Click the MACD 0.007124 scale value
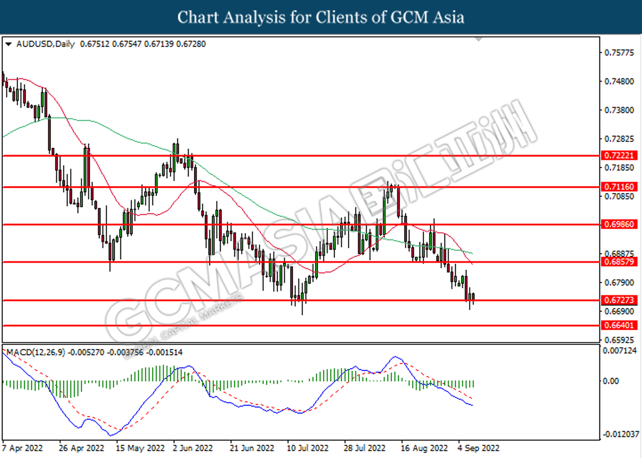This screenshot has width=642, height=458. 620,351
